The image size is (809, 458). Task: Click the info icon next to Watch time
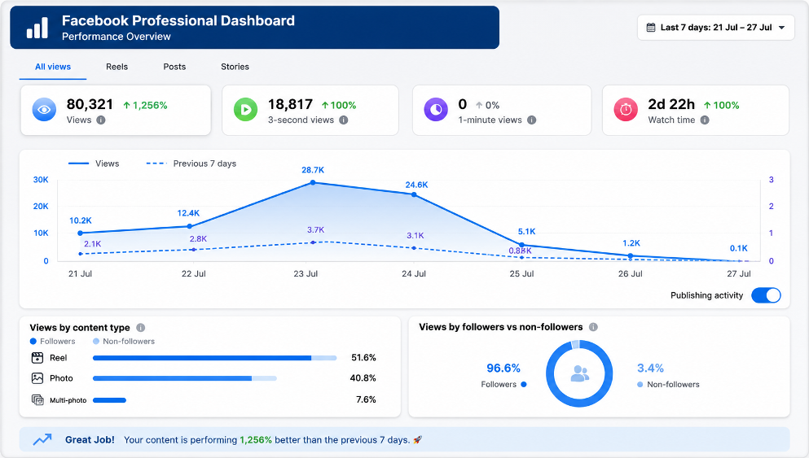click(x=705, y=120)
